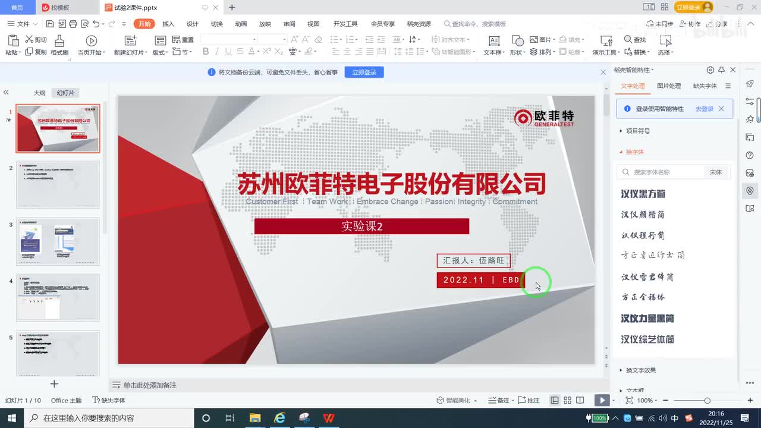Click the Find (查找) magnifier icon
This screenshot has height=428, width=761.
pyautogui.click(x=628, y=39)
